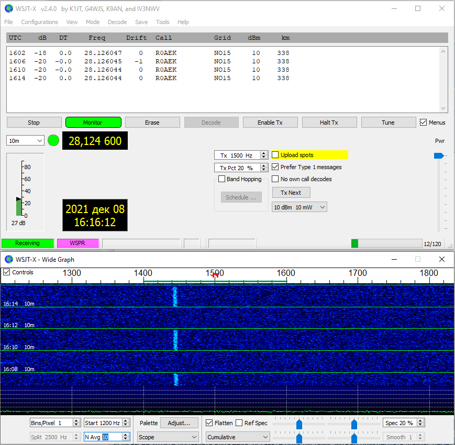The image size is (455, 445).
Task: Decrease Smooth value with down arrow
Action: click(x=420, y=439)
